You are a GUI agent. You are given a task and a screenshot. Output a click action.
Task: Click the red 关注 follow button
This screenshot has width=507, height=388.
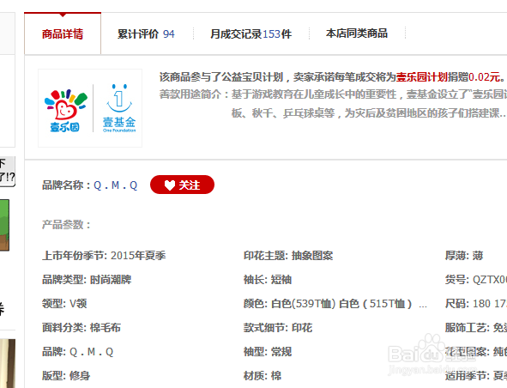(x=182, y=185)
